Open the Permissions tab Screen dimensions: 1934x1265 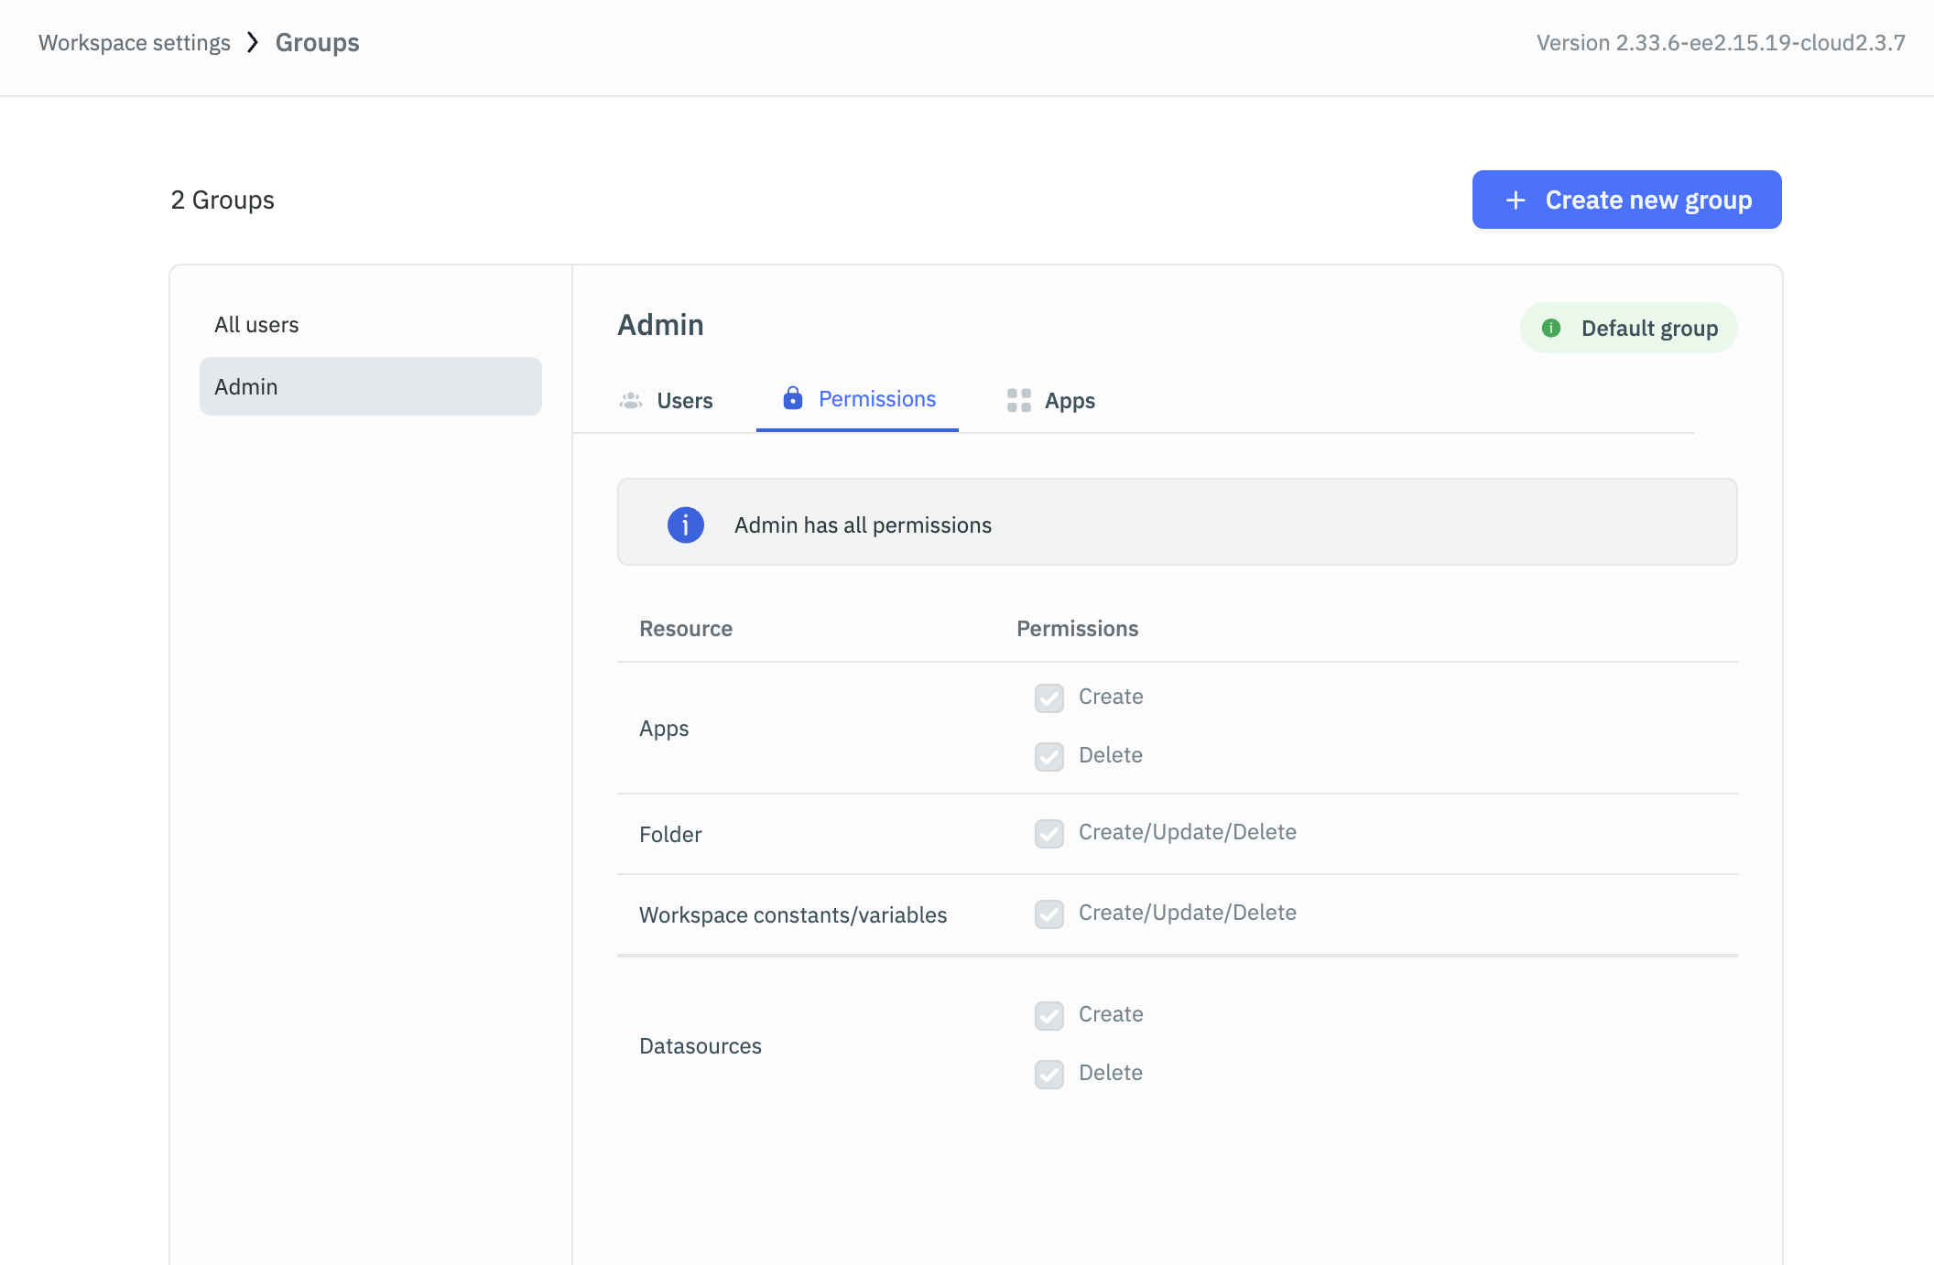coord(876,399)
